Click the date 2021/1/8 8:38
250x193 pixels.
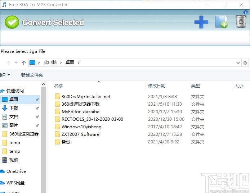[x=162, y=97]
